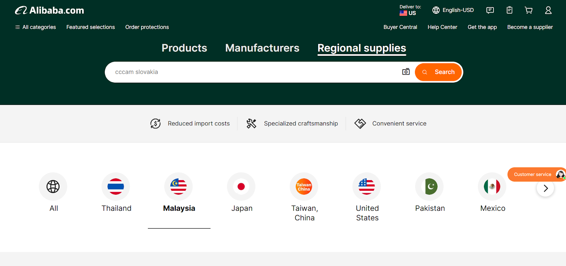Open the user account profile icon
Screen dimensions: 566x266
(x=548, y=10)
